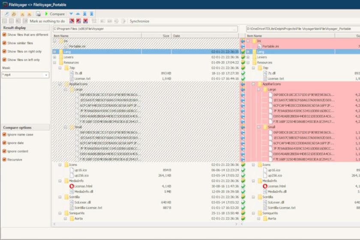The width and height of the screenshot is (360, 240).
Task: Expand Lexers folder in left pane
Action: tap(55, 57)
